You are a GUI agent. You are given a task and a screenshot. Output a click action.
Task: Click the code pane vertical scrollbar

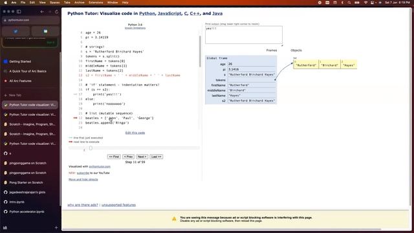coord(200,52)
